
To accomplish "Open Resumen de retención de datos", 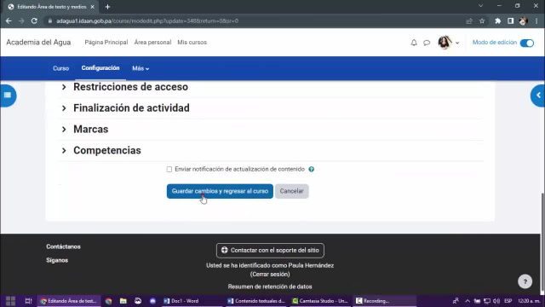I will (270, 287).
